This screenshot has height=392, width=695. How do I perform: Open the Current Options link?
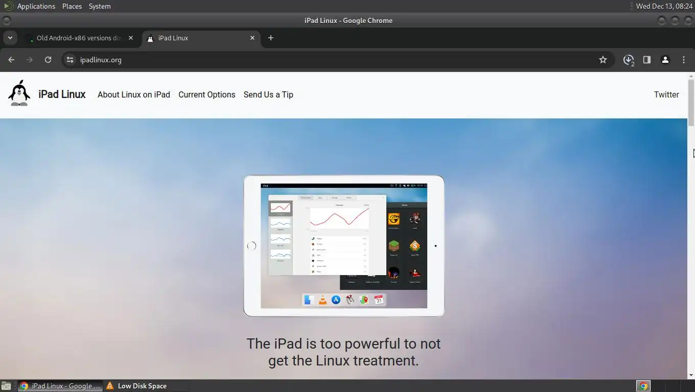(x=207, y=94)
